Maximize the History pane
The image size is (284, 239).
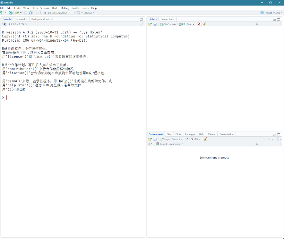[279, 19]
